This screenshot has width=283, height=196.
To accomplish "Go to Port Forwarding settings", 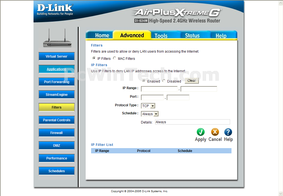I will click(56, 82).
